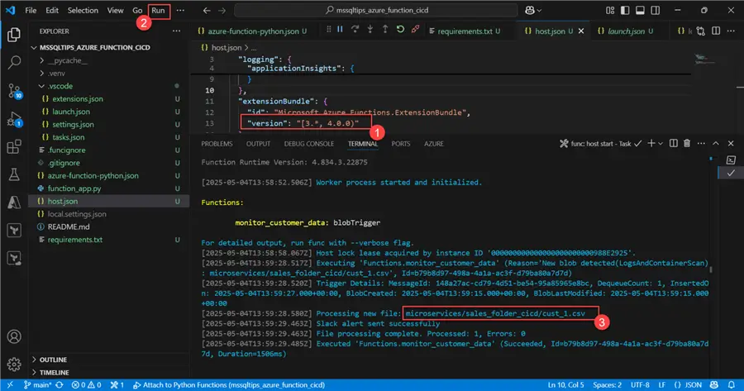Open the Edit menu
The height and width of the screenshot is (391, 744).
click(x=52, y=11)
